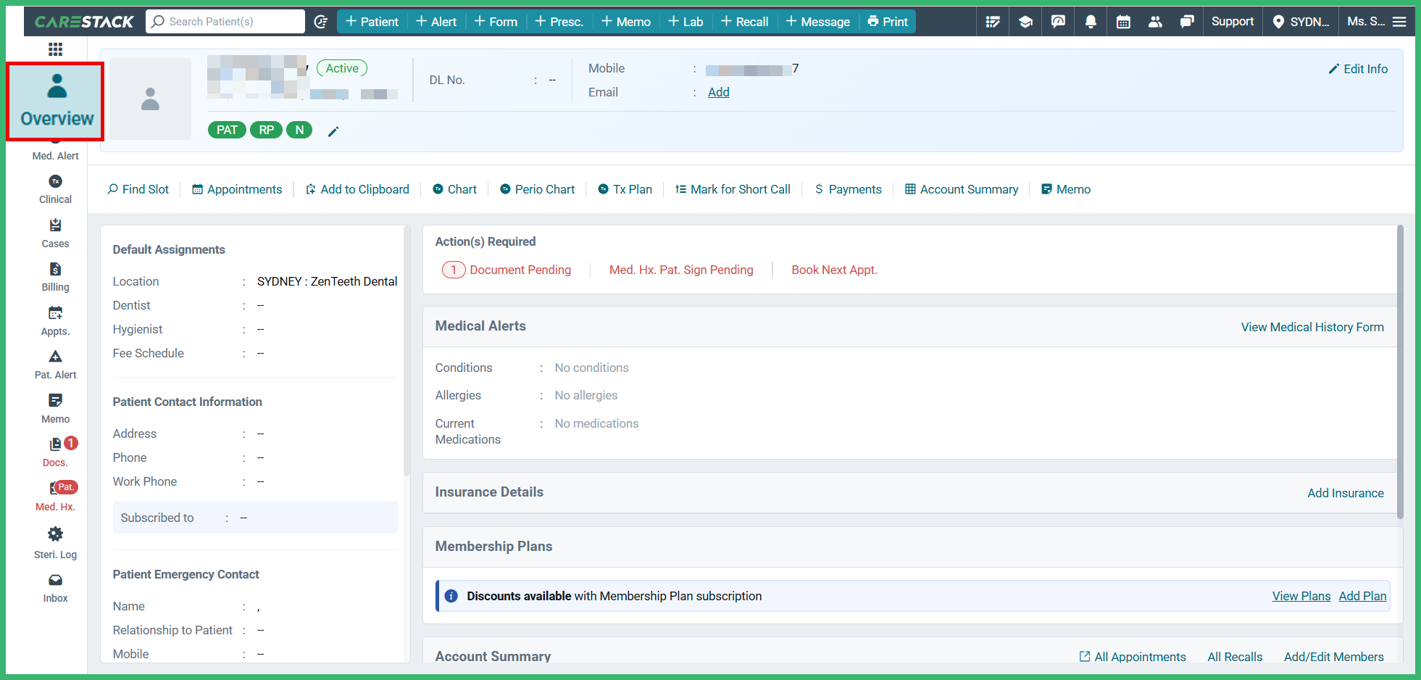Edit the patient tags with the pencil icon

[x=333, y=130]
